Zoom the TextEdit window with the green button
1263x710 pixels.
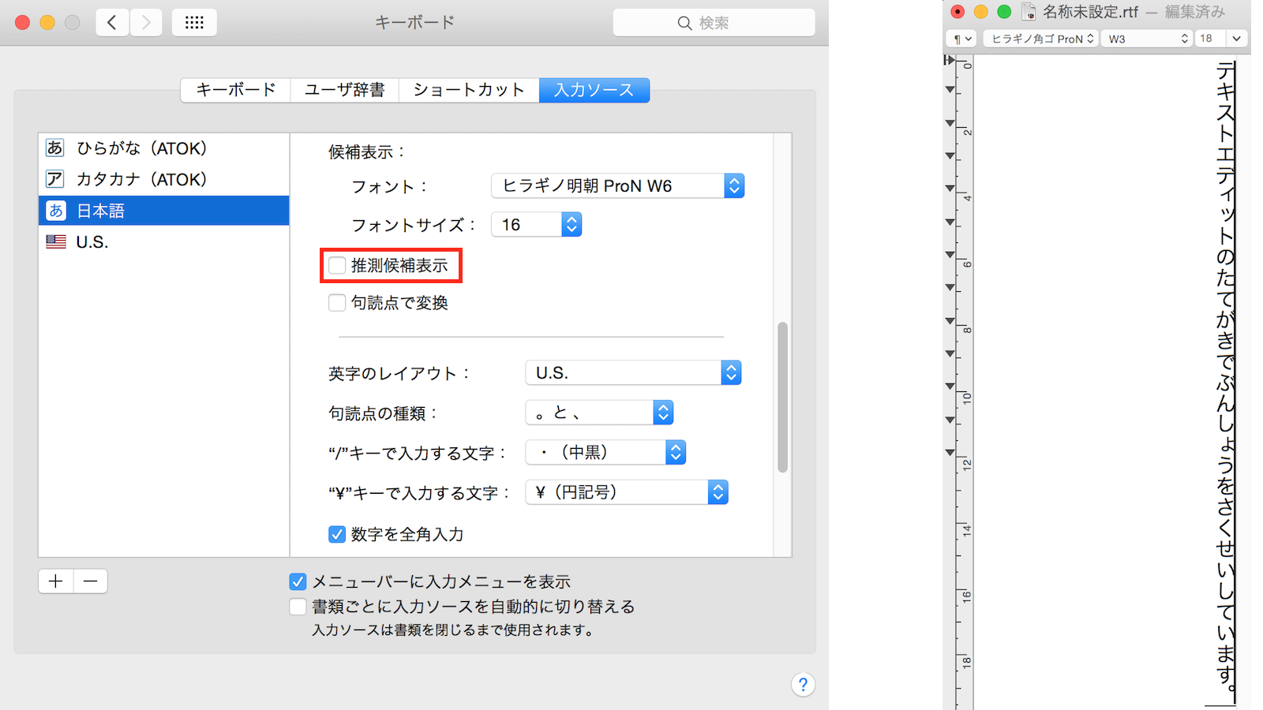(1004, 12)
